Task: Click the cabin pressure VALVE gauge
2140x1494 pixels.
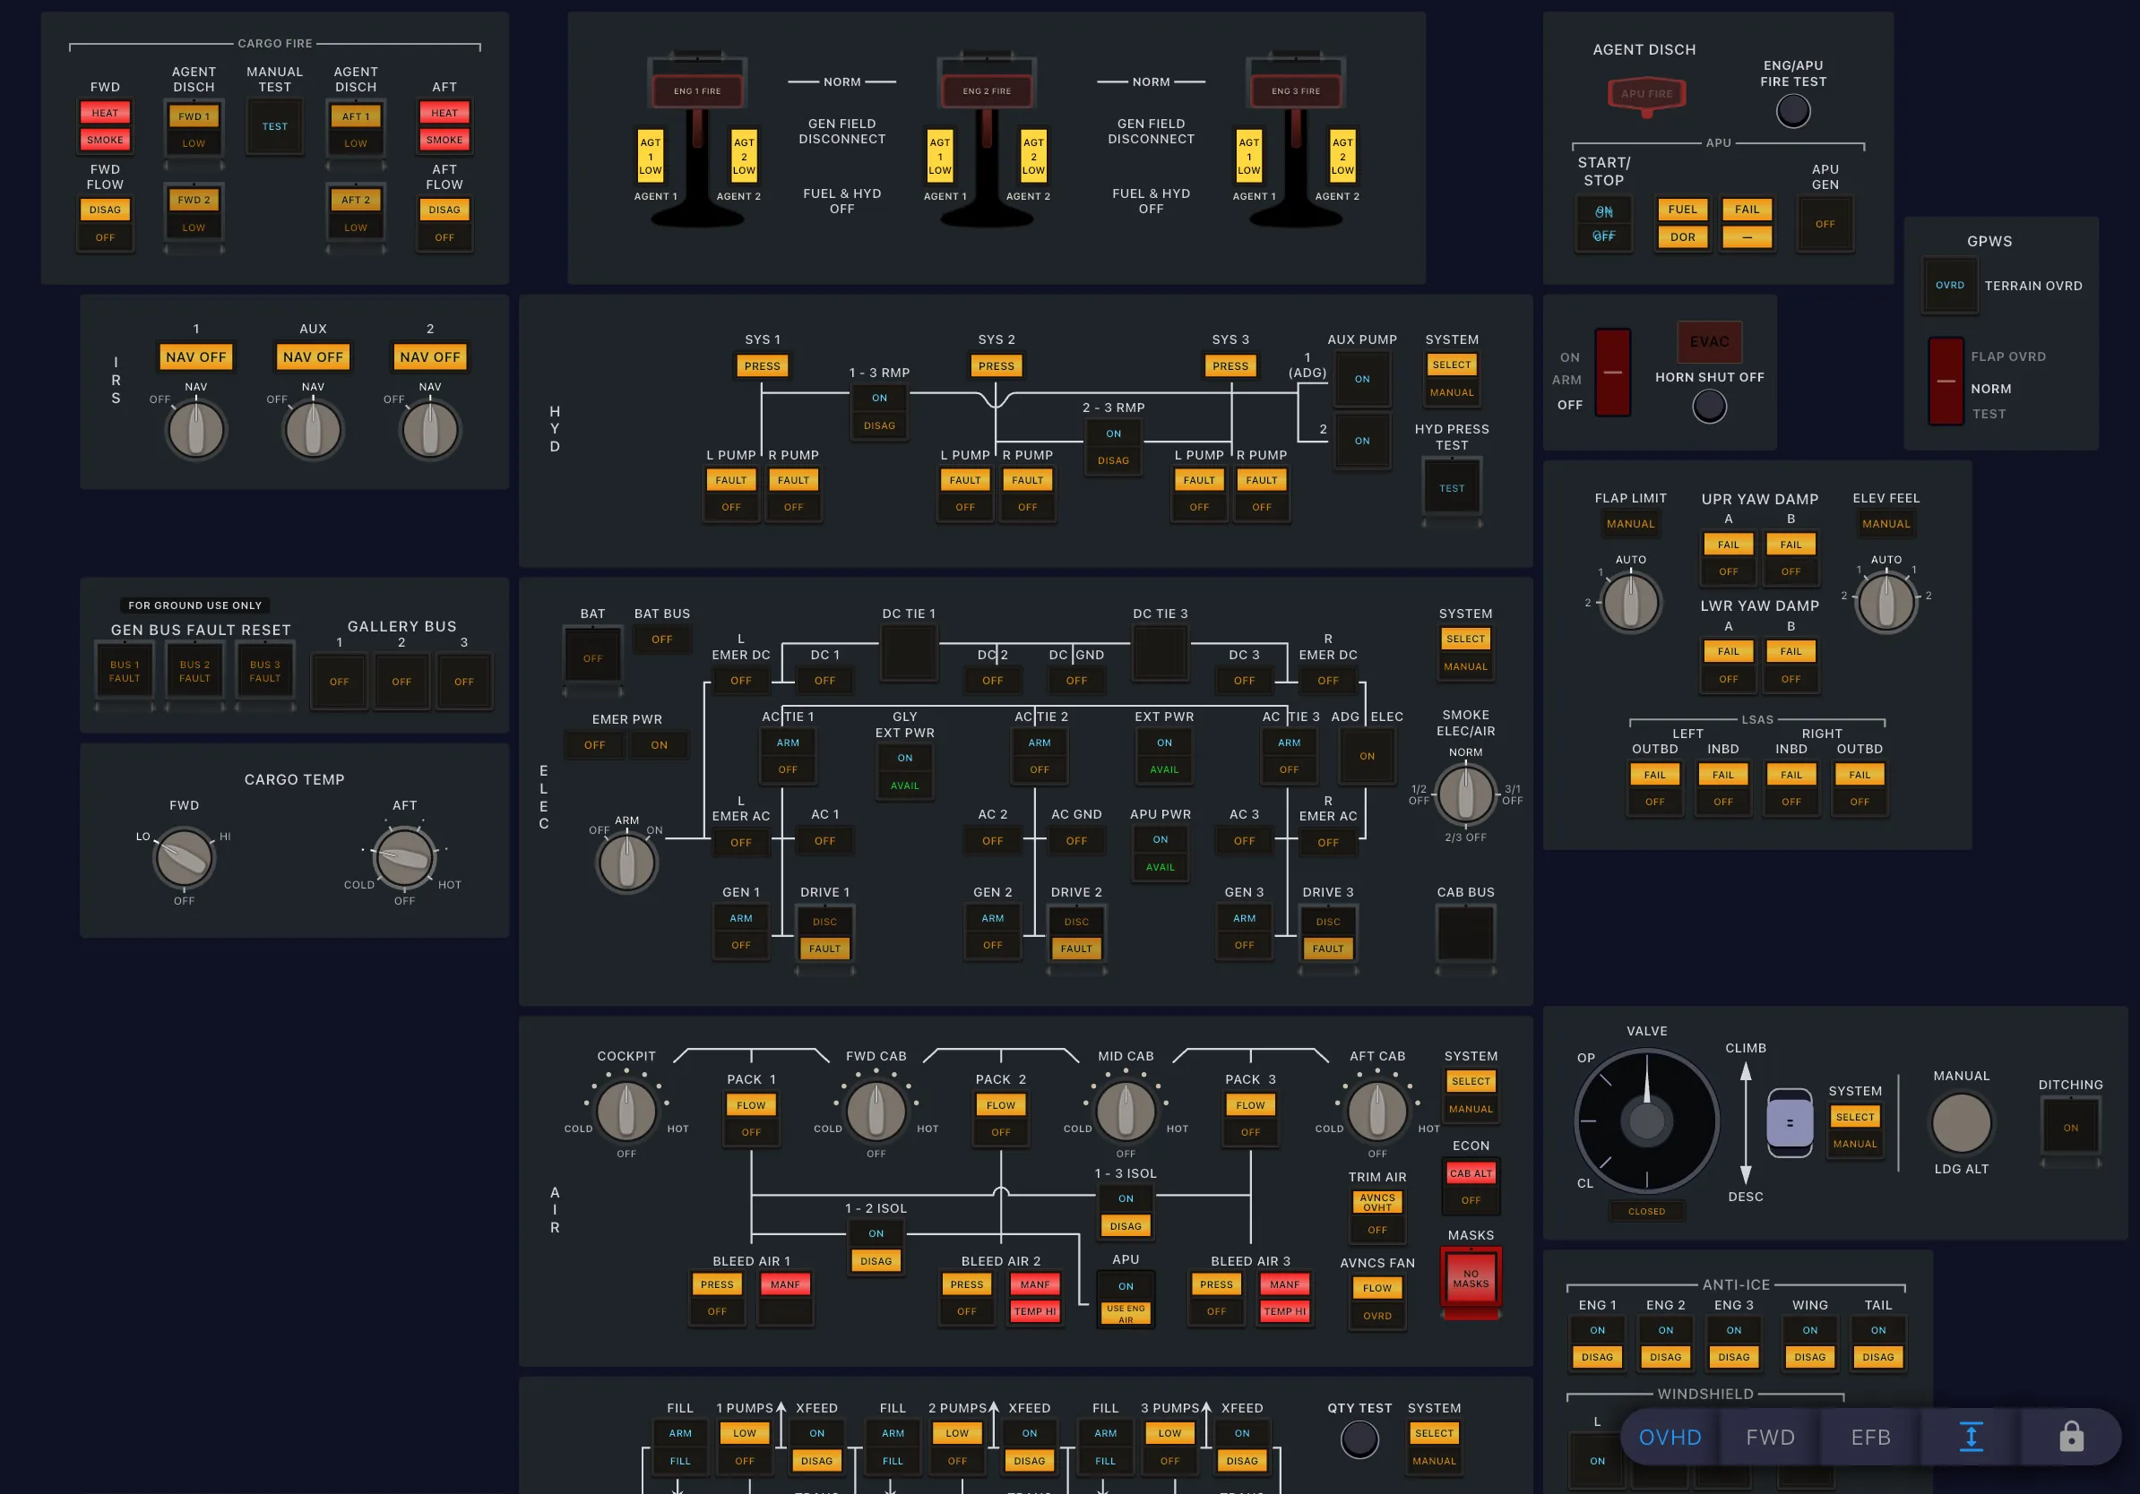Action: coord(1646,1120)
